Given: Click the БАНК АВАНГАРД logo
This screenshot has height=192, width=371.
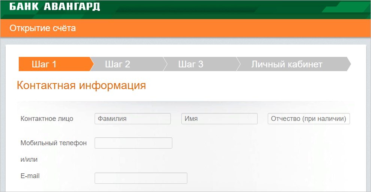Looking at the screenshot, I should 55,6.
